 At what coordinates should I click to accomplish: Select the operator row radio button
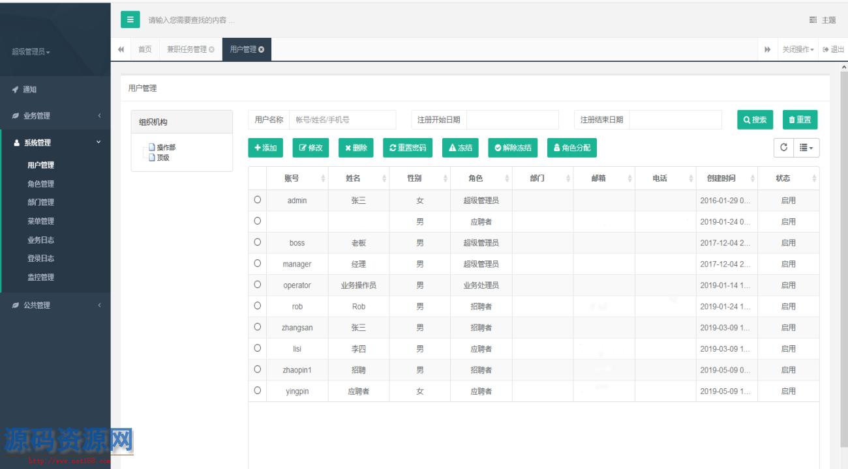click(x=258, y=285)
